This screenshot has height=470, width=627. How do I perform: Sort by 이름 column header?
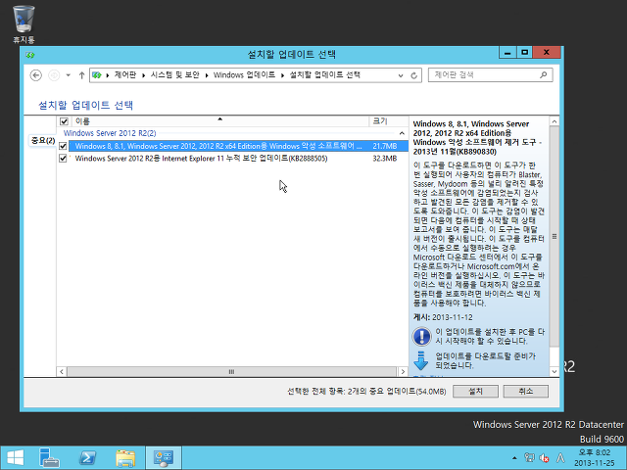click(x=219, y=121)
